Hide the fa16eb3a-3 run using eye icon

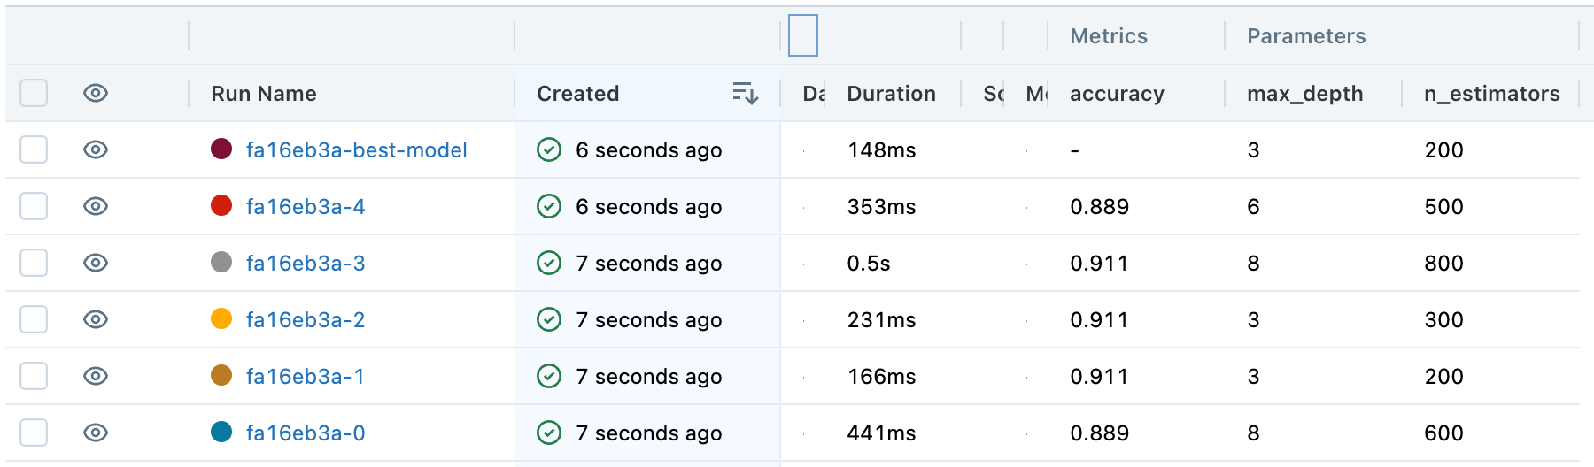coord(96,264)
